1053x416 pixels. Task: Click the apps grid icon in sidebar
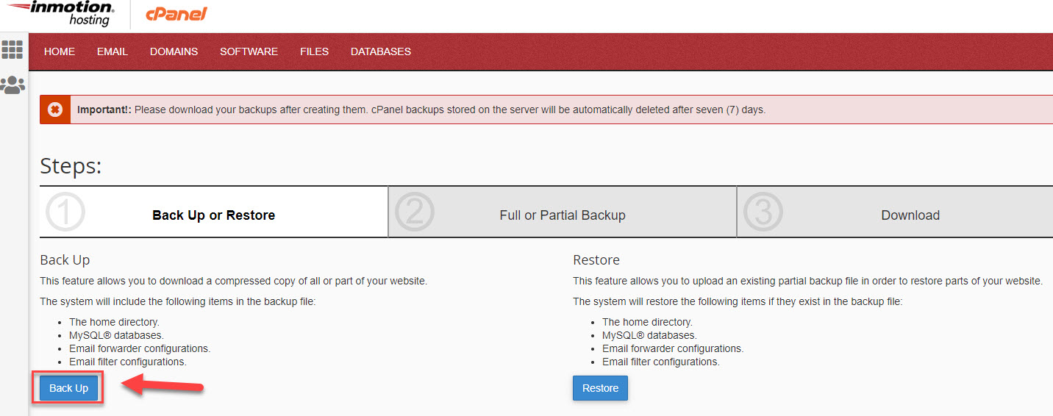[x=13, y=49]
